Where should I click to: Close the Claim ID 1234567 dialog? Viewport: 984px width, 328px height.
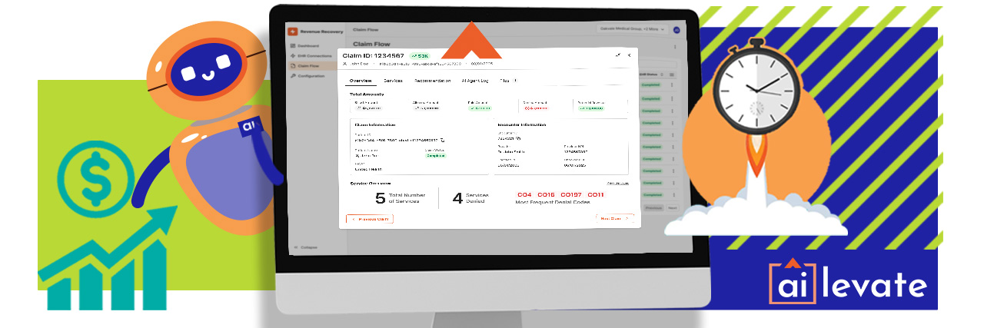(629, 55)
